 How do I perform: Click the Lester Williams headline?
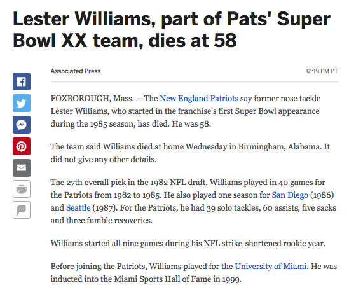(x=172, y=30)
